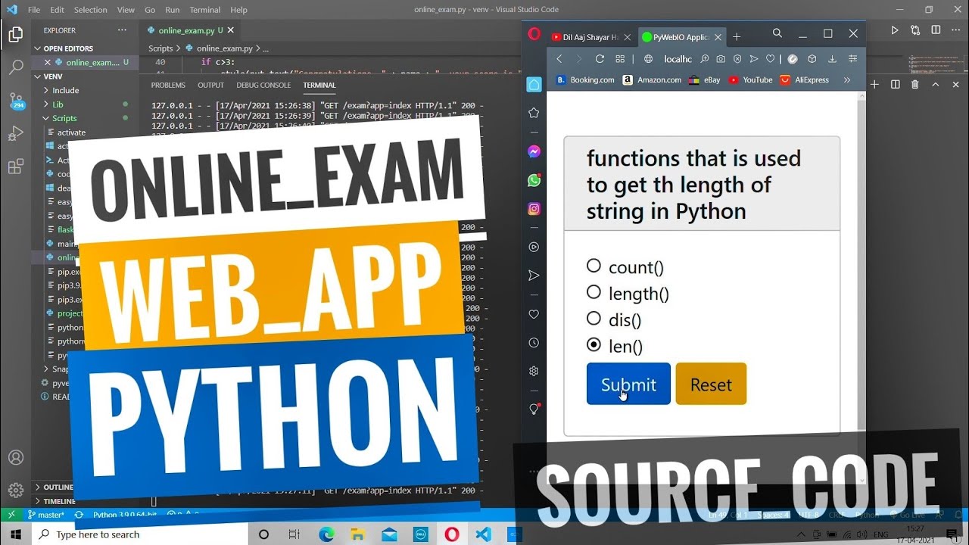Split the editor to the right
Screen dimensions: 969x545
tap(936, 30)
